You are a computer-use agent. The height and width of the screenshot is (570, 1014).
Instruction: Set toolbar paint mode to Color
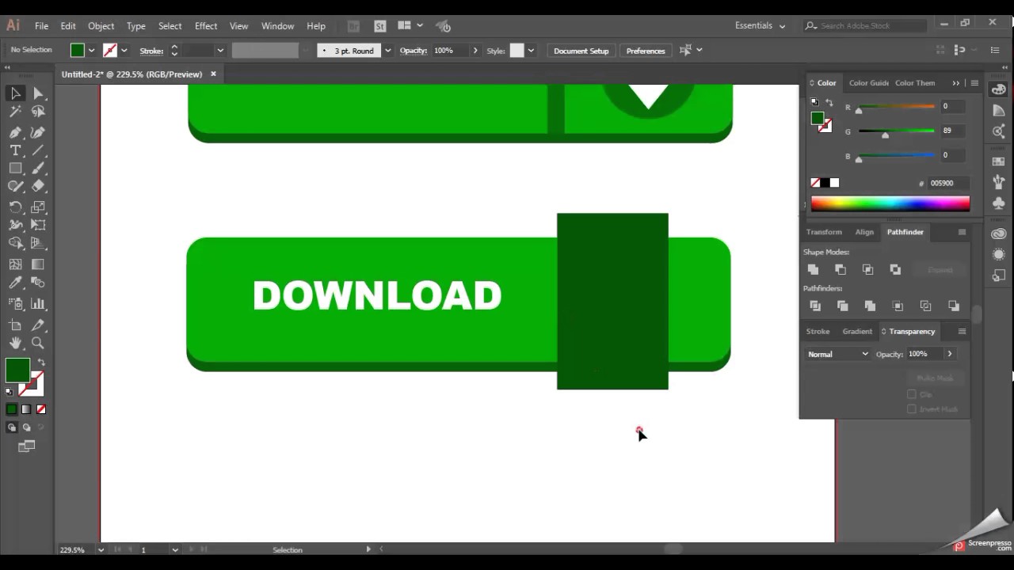click(x=12, y=409)
